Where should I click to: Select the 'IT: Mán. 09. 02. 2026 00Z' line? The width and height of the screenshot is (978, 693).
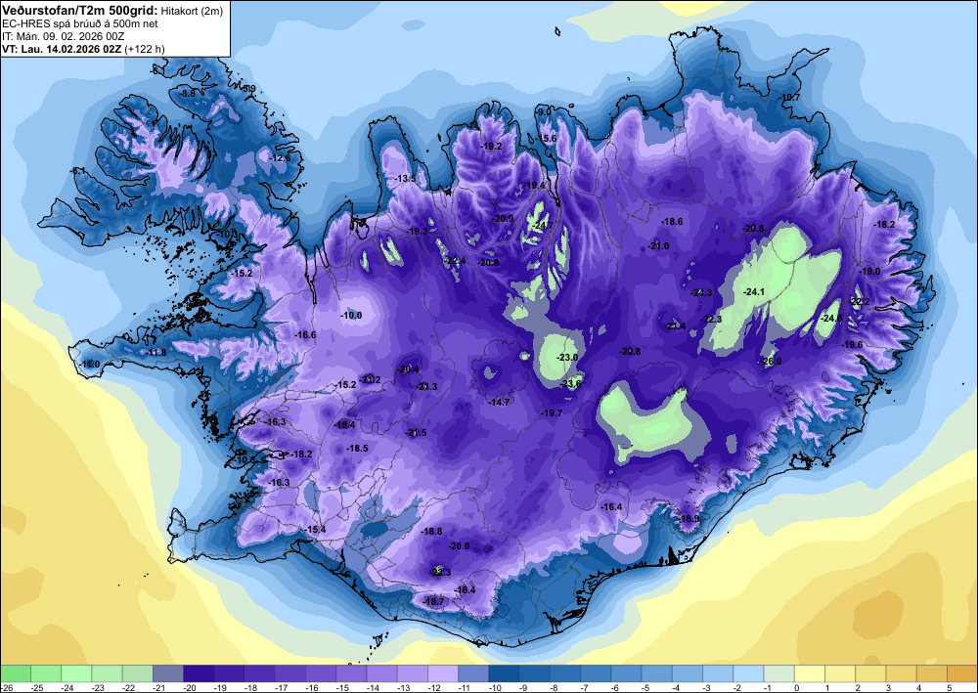63,36
